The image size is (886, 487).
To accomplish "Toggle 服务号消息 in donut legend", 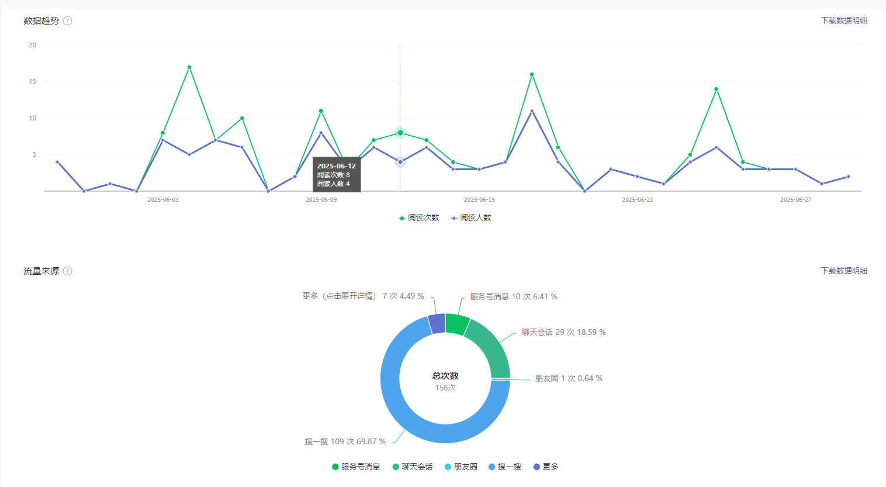I will pyautogui.click(x=356, y=467).
